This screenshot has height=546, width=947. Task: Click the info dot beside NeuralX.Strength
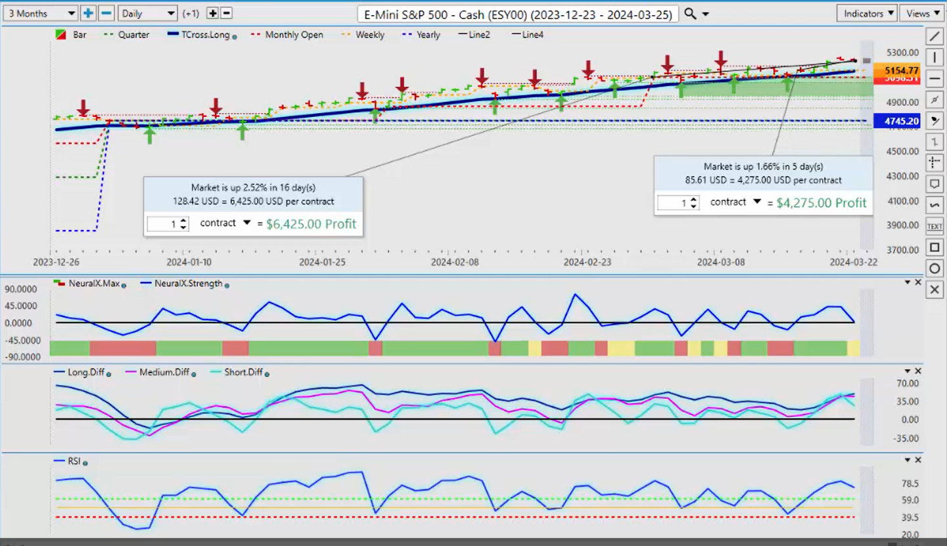coord(227,284)
